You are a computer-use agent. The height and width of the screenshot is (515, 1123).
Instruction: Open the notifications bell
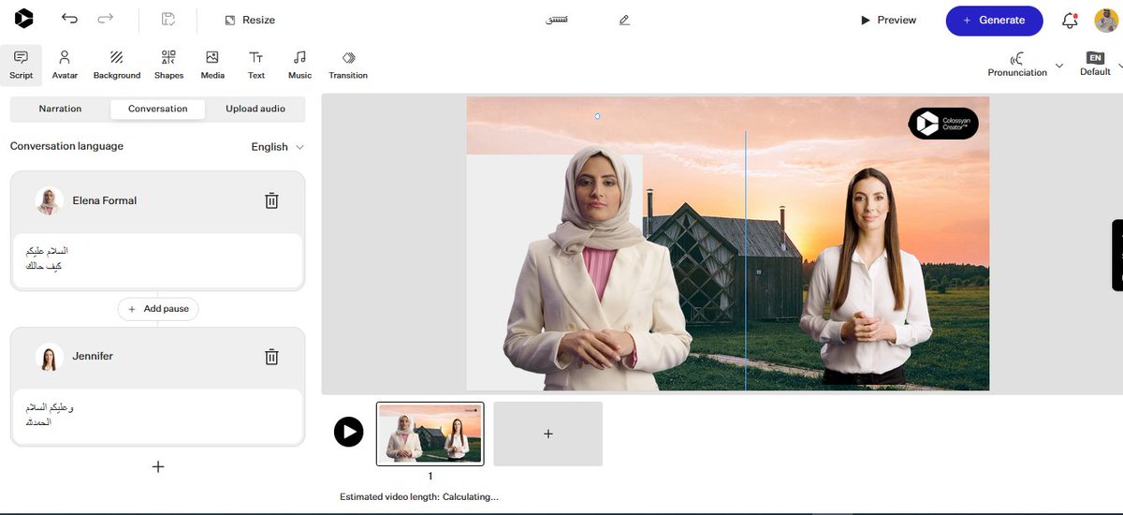pos(1070,21)
